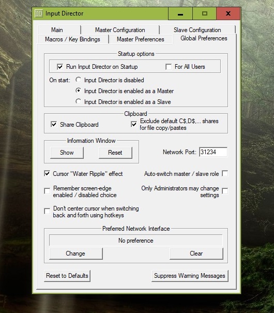Enable Auto-switch master / slave role
274x313 pixels.
point(225,173)
